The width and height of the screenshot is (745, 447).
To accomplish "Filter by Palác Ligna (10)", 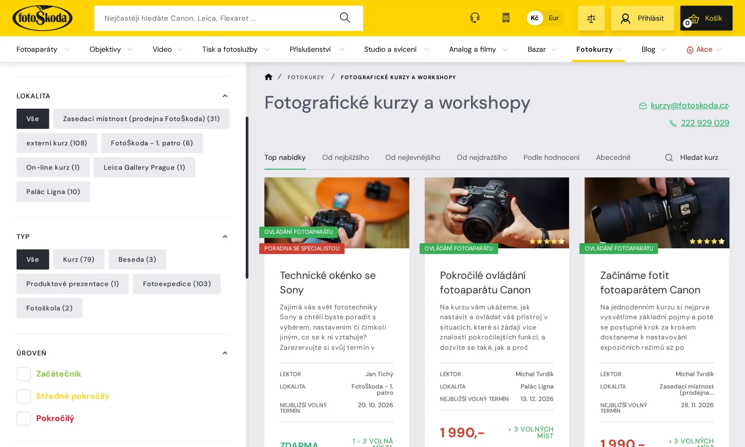I will pyautogui.click(x=53, y=192).
